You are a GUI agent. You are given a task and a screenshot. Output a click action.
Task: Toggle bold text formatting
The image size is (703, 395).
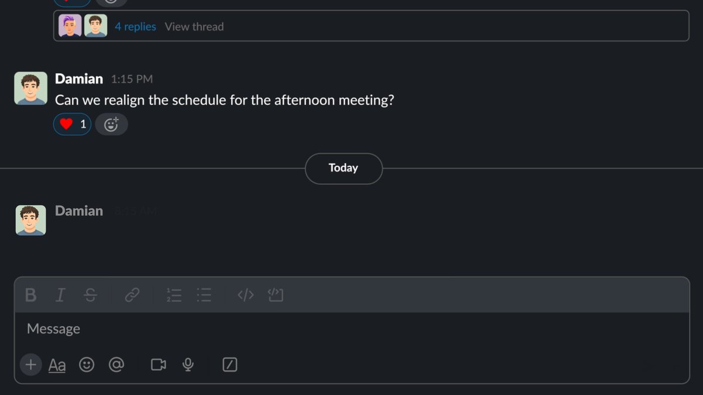tap(31, 296)
